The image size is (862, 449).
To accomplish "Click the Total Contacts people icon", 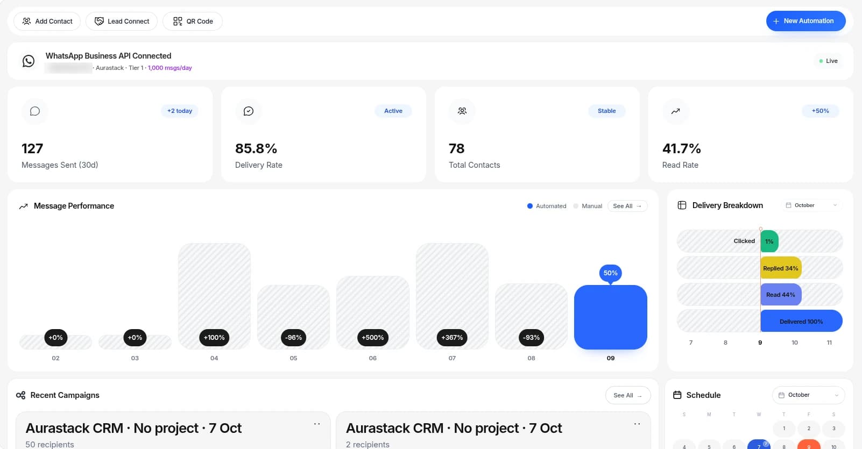I will (462, 111).
